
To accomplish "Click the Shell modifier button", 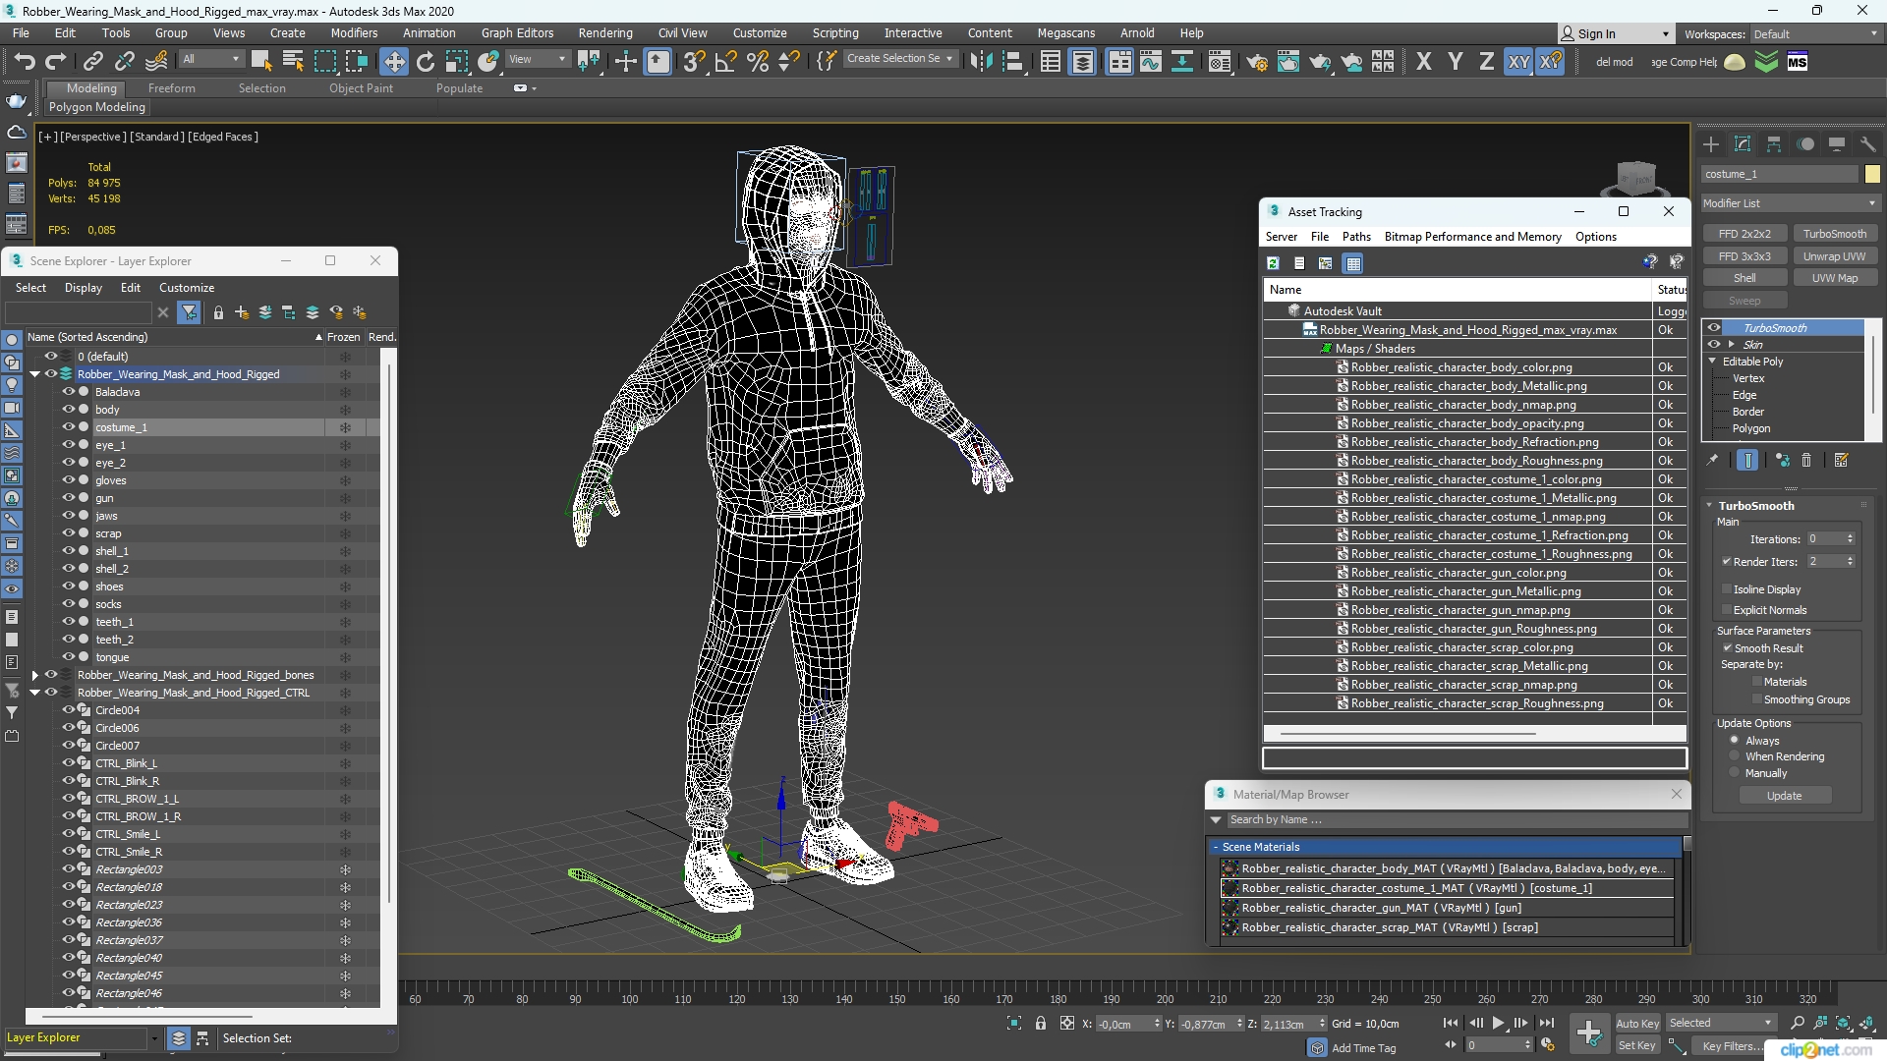I will pos(1744,278).
